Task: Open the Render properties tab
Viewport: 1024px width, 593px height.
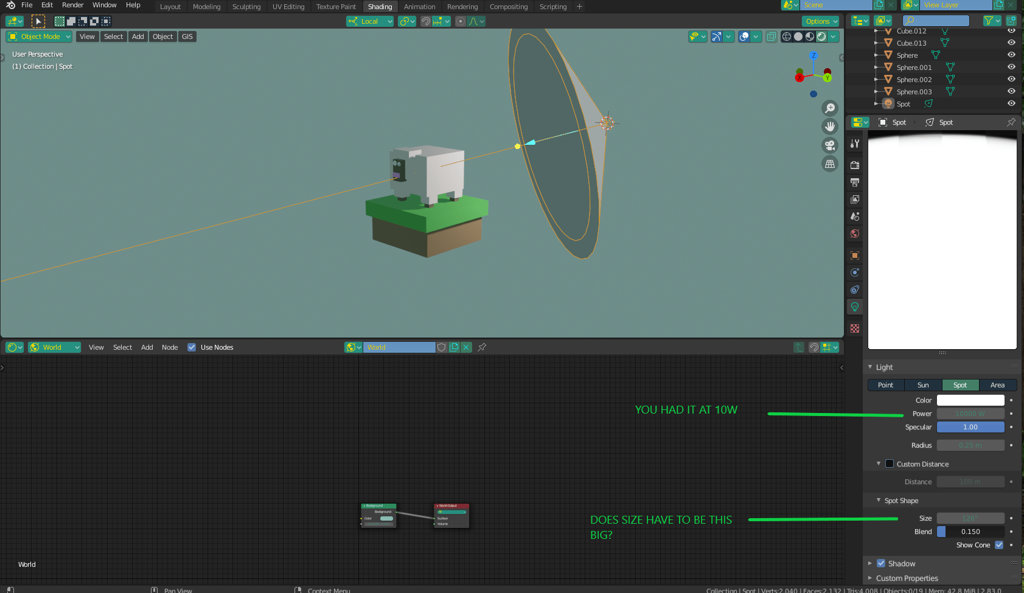Action: (855, 165)
